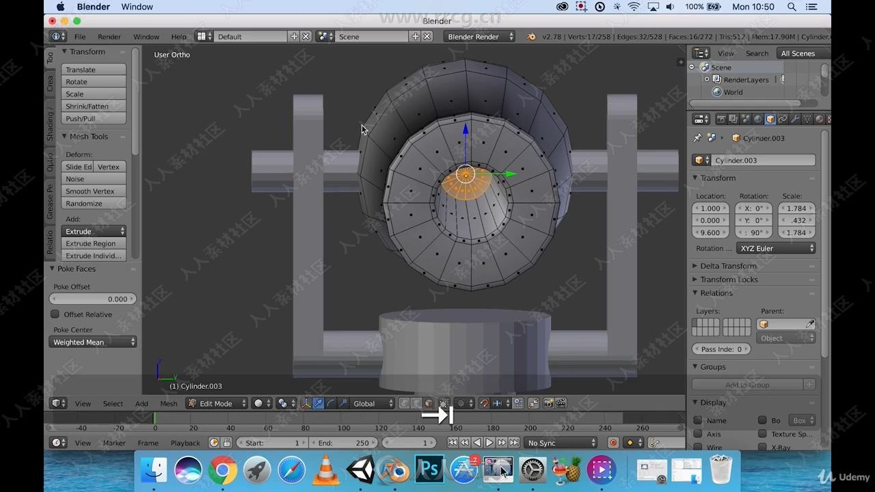
Task: Open the Mesh menu in 3D view header
Action: (x=168, y=403)
